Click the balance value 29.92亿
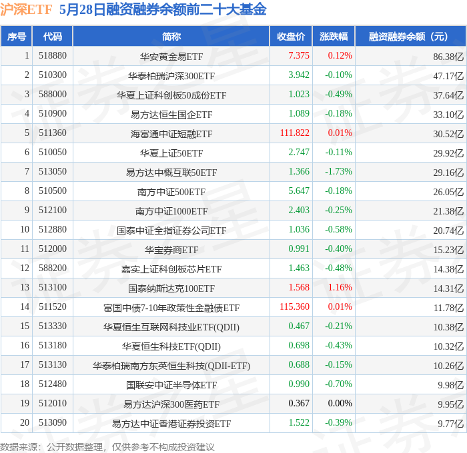This screenshot has width=467, height=453. coord(448,153)
